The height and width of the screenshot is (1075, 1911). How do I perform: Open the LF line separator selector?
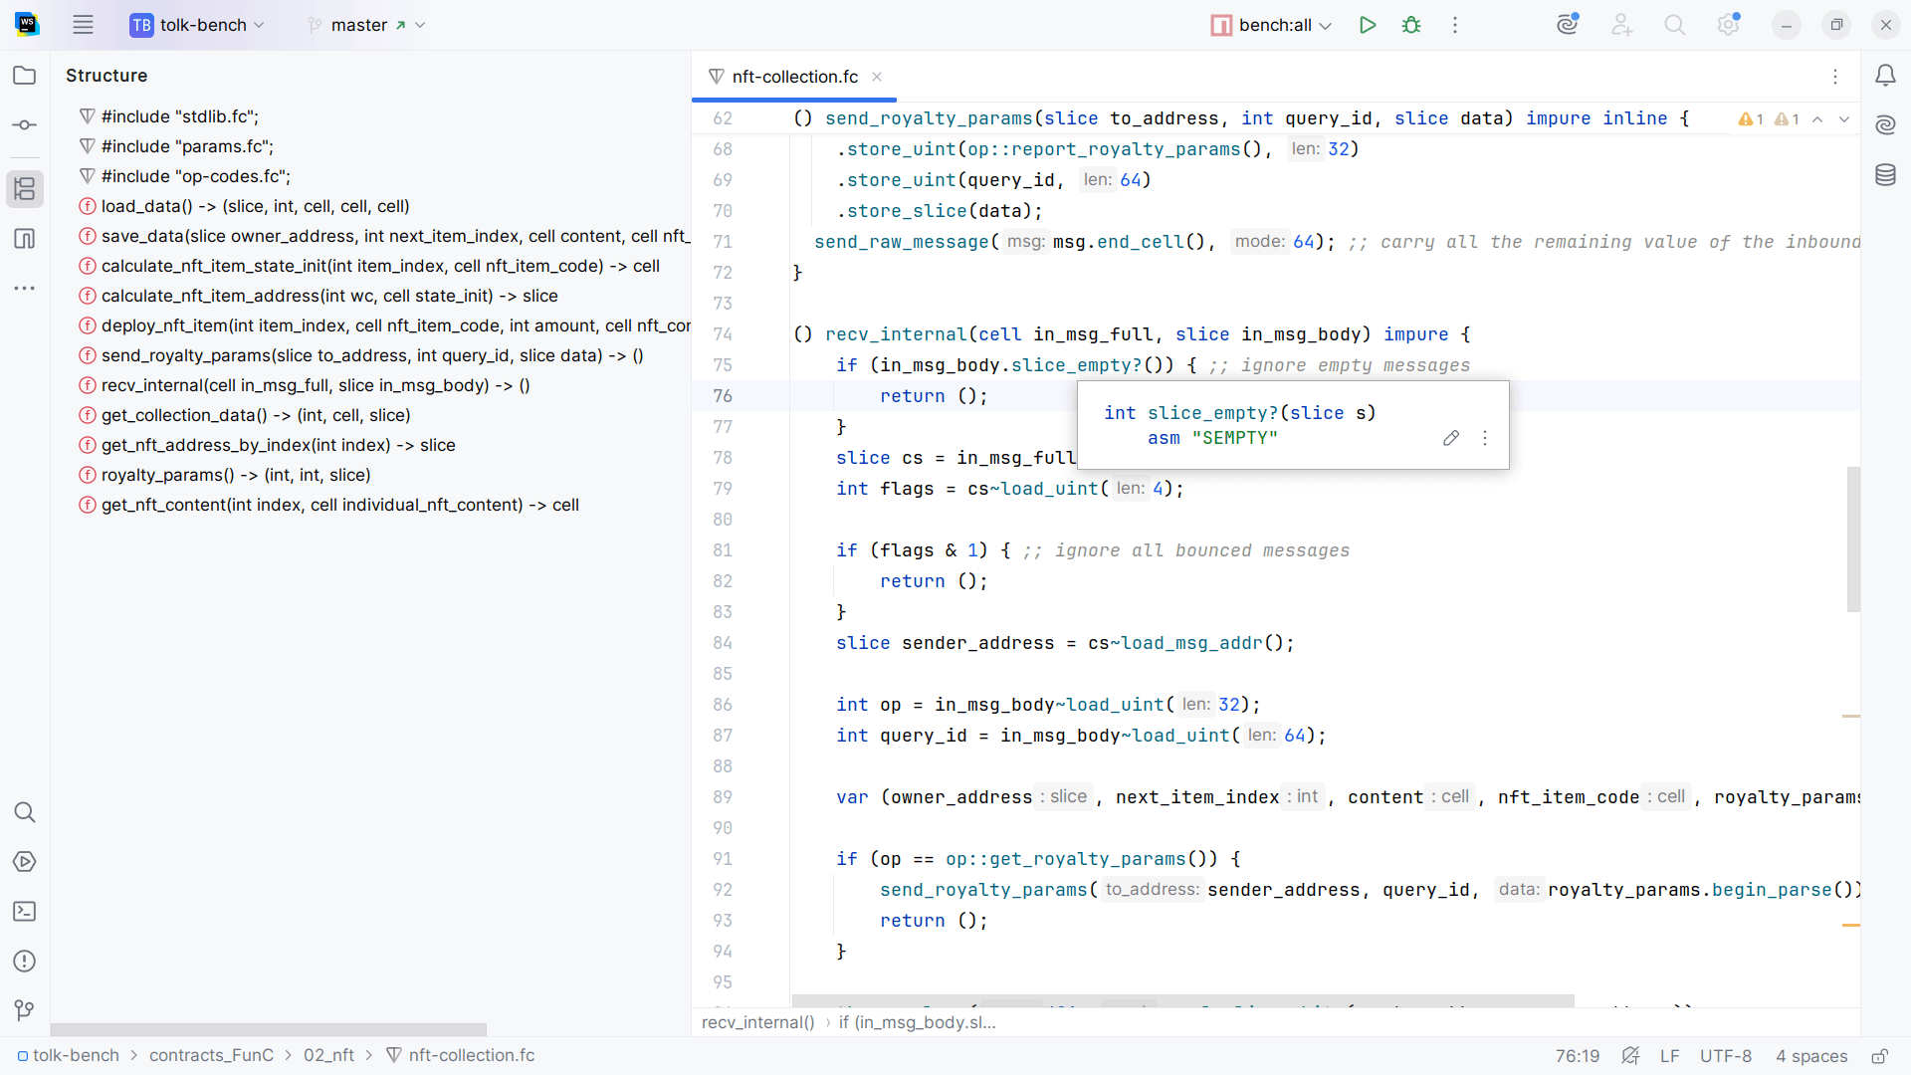[1670, 1056]
